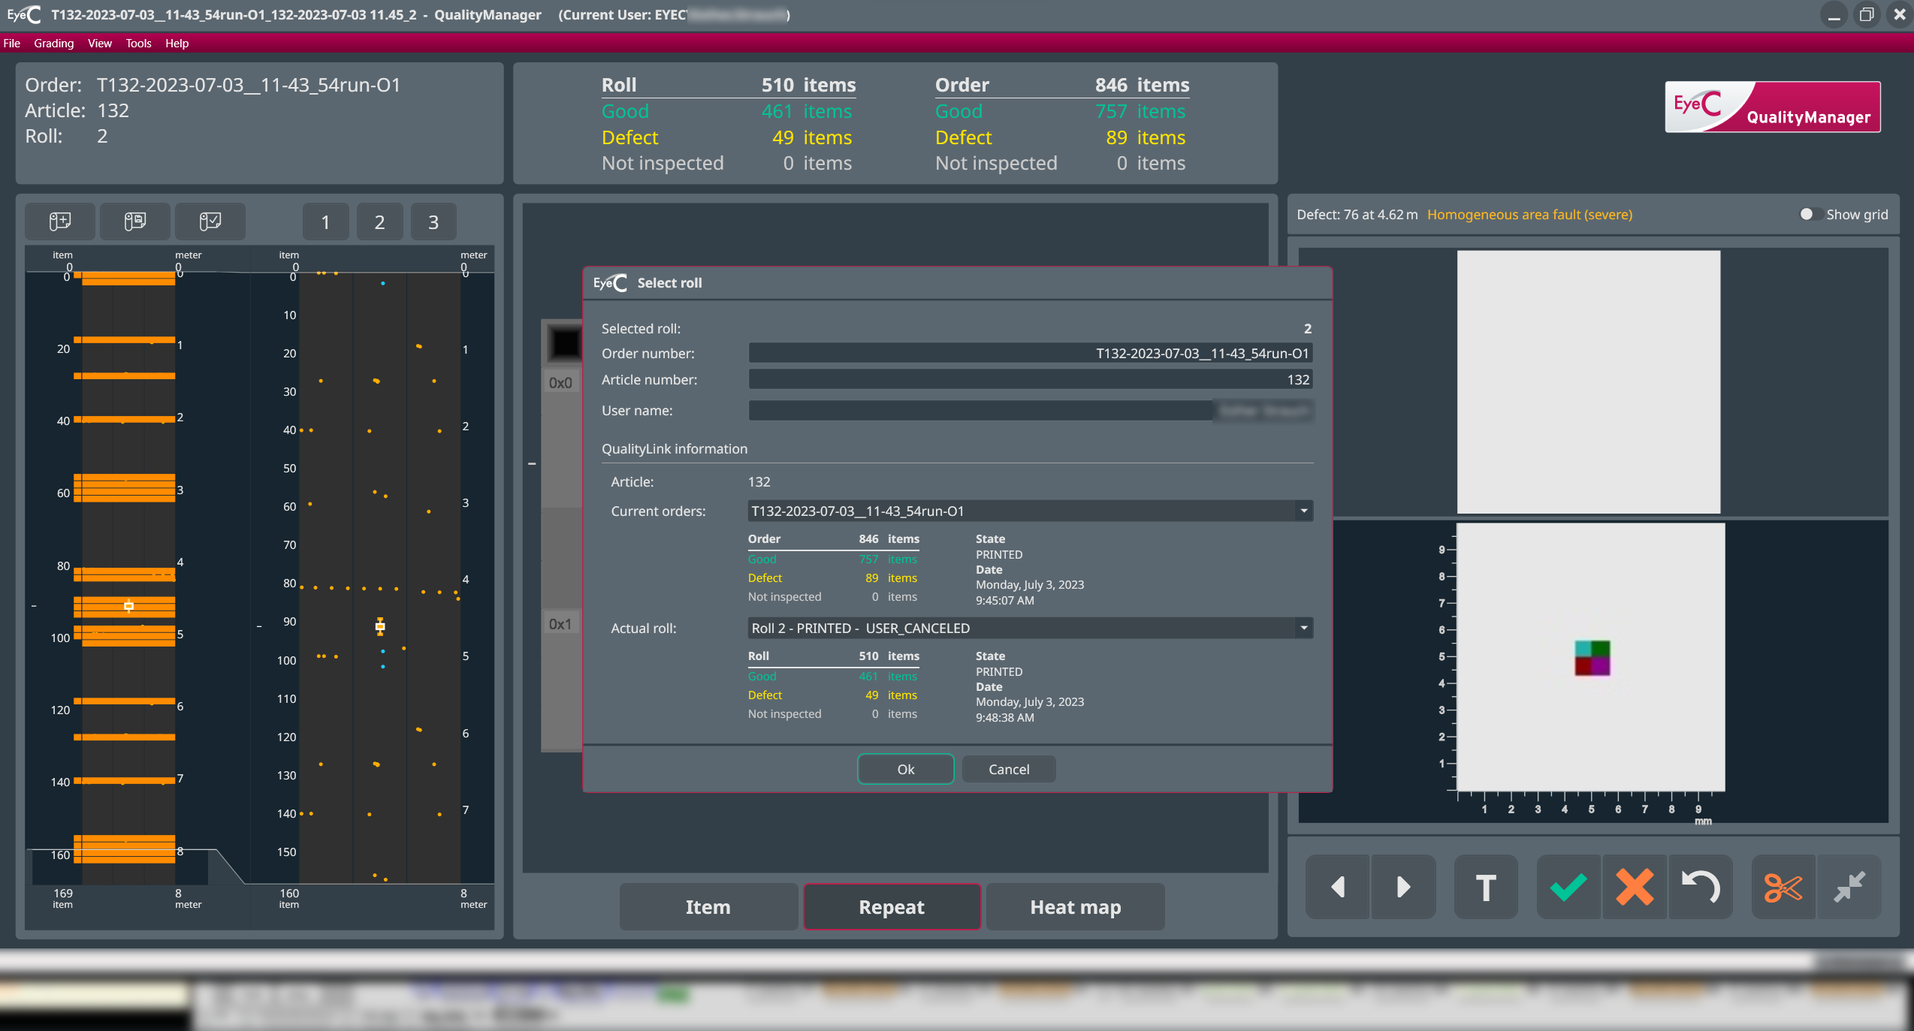
Task: Reject defect with the orange X icon
Action: [x=1635, y=887]
